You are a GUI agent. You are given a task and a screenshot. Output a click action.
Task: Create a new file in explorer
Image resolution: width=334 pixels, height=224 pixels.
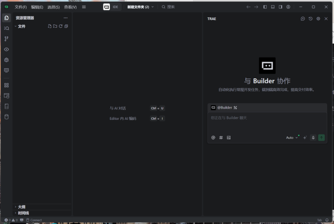click(x=50, y=26)
